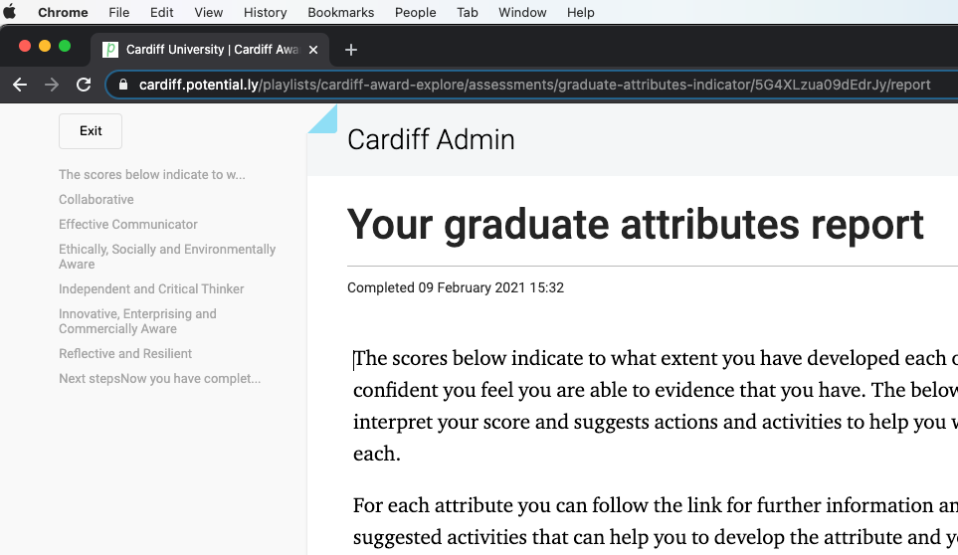Viewport: 958px width, 555px height.
Task: Jump to Reflective and Resilient section
Action: click(x=125, y=354)
